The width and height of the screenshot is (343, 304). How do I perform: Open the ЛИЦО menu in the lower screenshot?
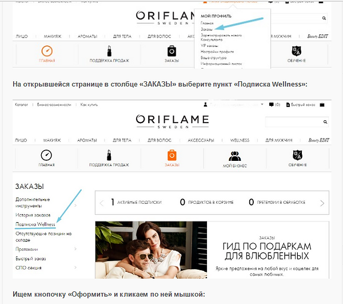point(21,140)
